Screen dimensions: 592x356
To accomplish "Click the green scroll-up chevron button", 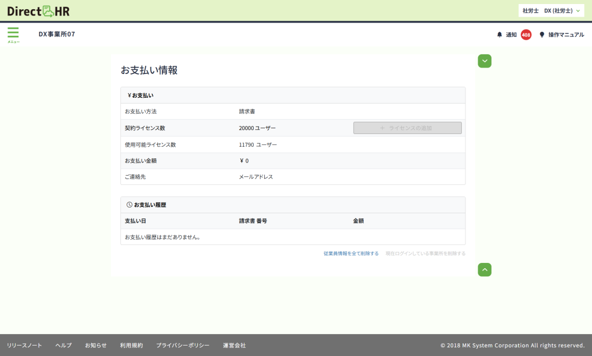I will point(484,269).
